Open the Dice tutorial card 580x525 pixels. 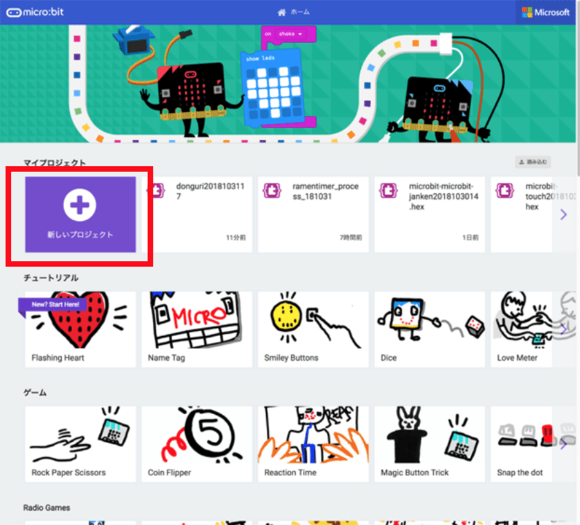point(429,329)
